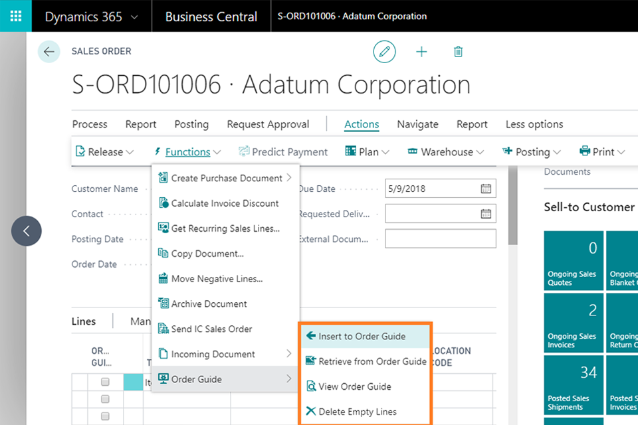Image resolution: width=638 pixels, height=425 pixels.
Task: Select Insert to Order Guide
Action: (x=366, y=336)
